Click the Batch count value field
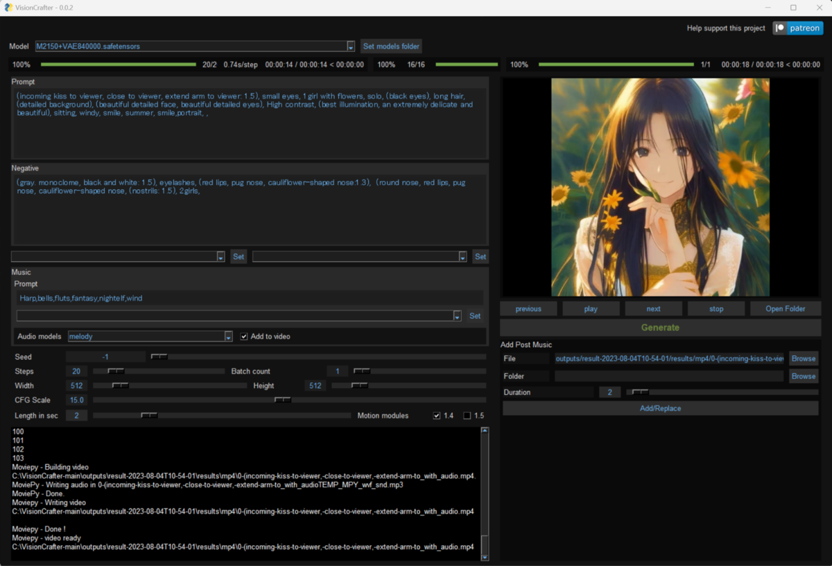 tap(338, 371)
